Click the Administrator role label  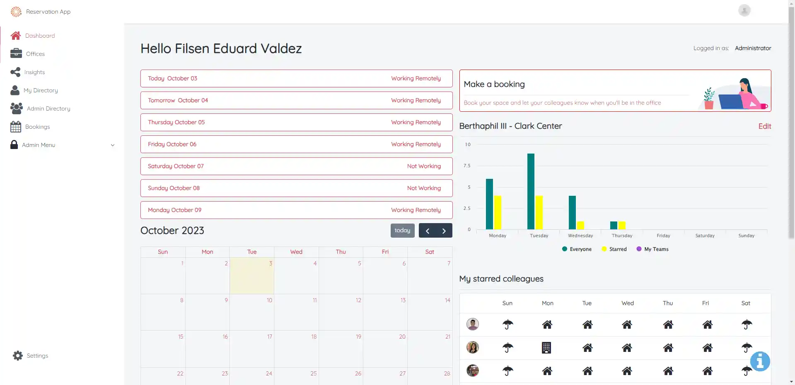(753, 48)
